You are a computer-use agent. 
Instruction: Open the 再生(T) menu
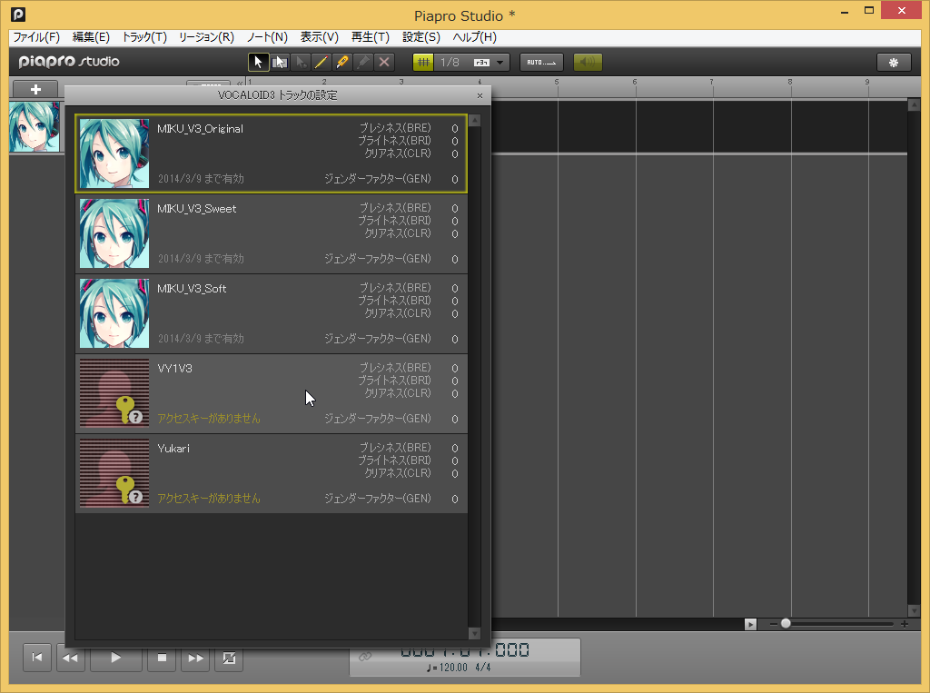(x=371, y=37)
